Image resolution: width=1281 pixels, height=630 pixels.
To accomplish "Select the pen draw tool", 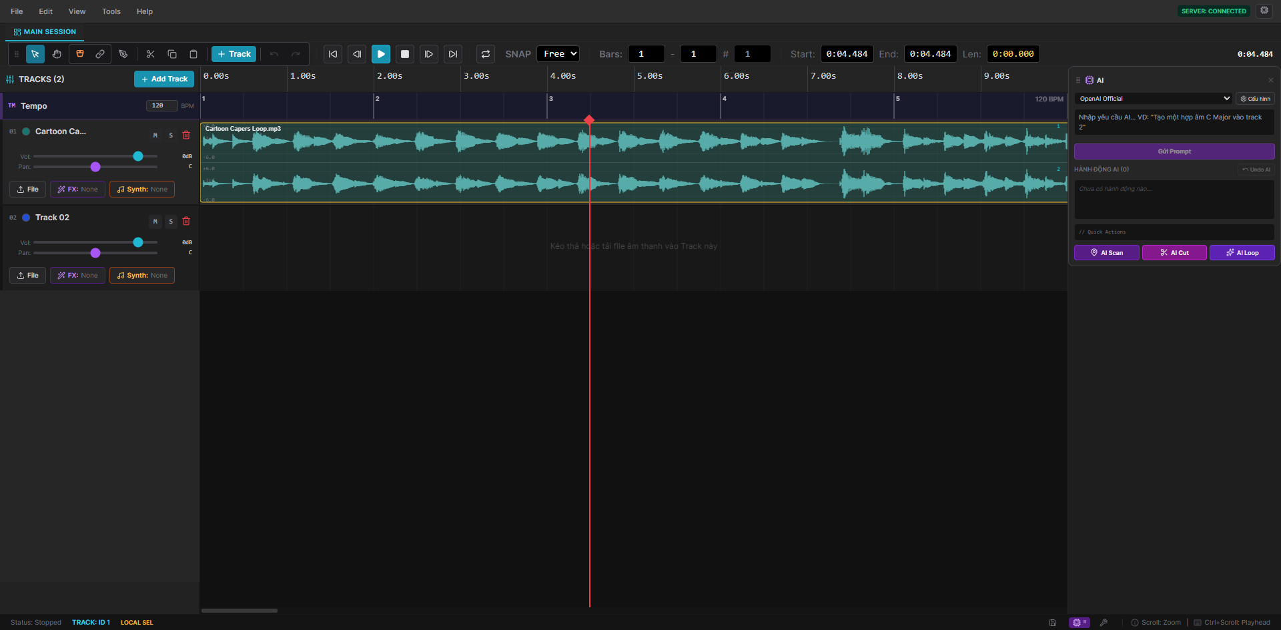I will 123,54.
